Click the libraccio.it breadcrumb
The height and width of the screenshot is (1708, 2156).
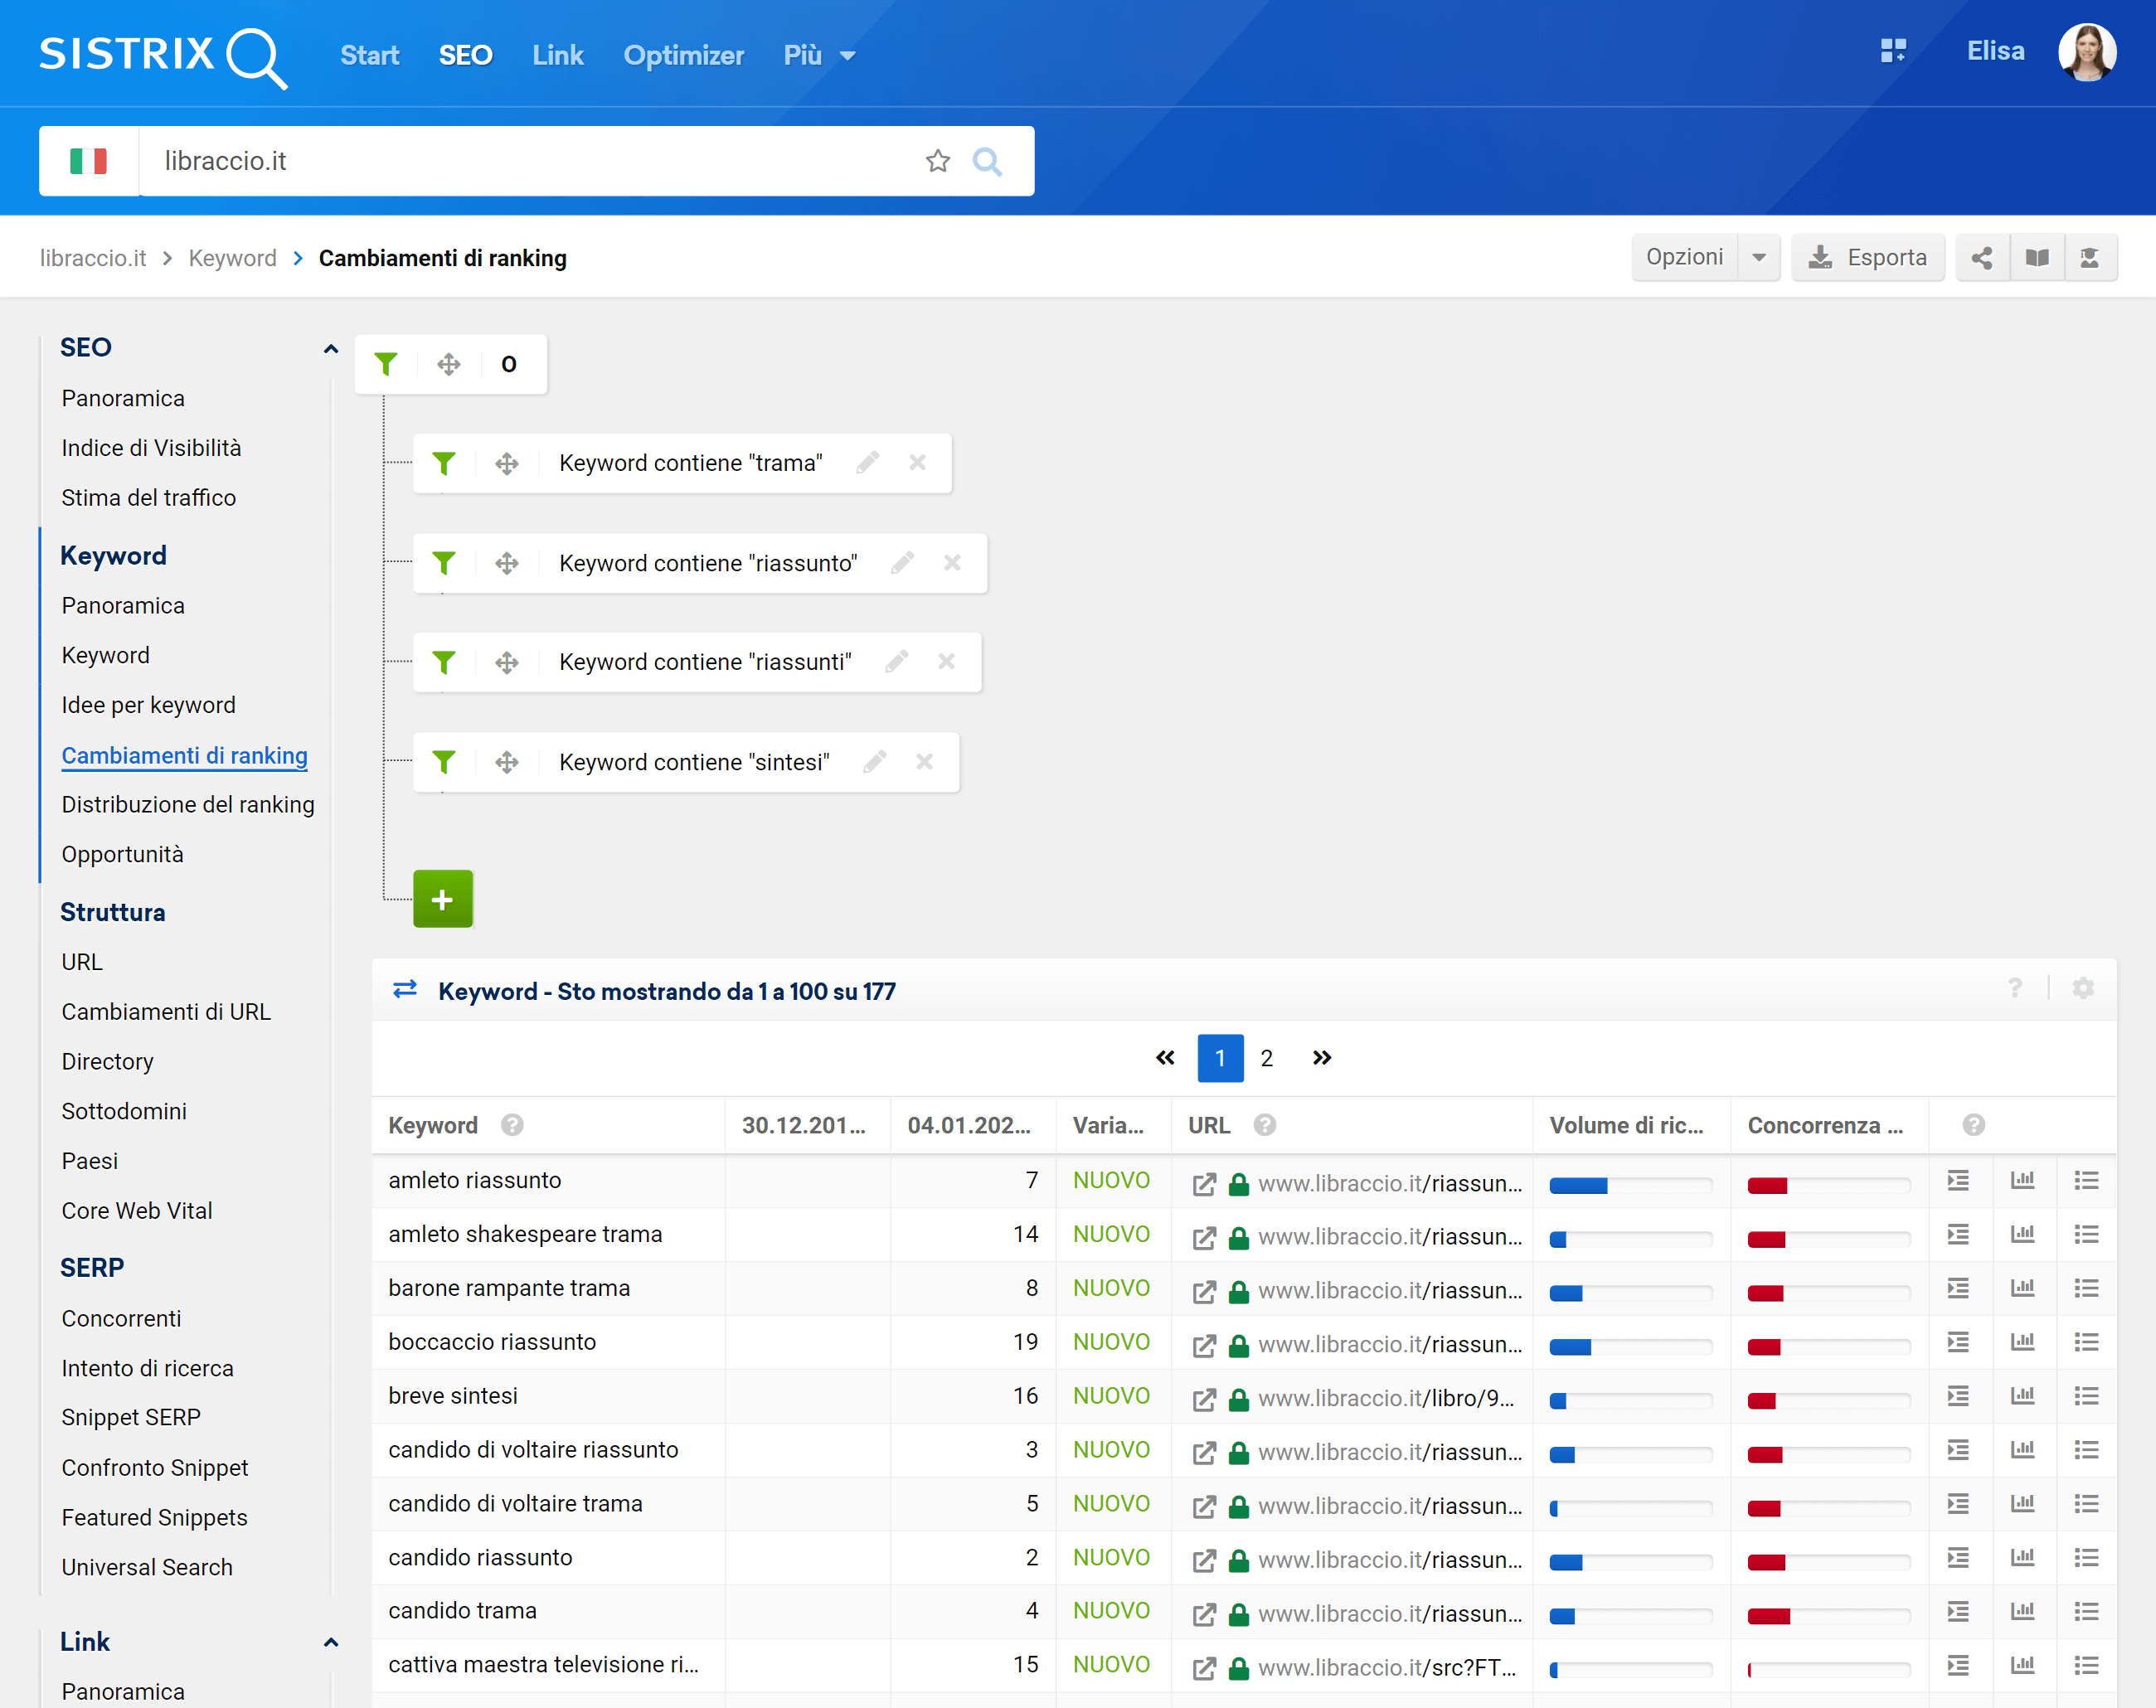(93, 258)
